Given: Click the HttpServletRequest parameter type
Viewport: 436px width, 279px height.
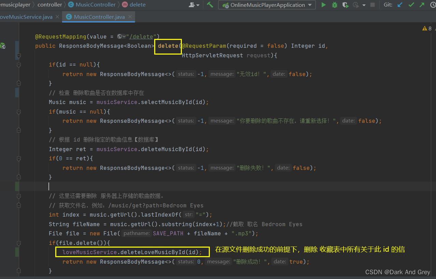Looking at the screenshot, I should [213, 55].
